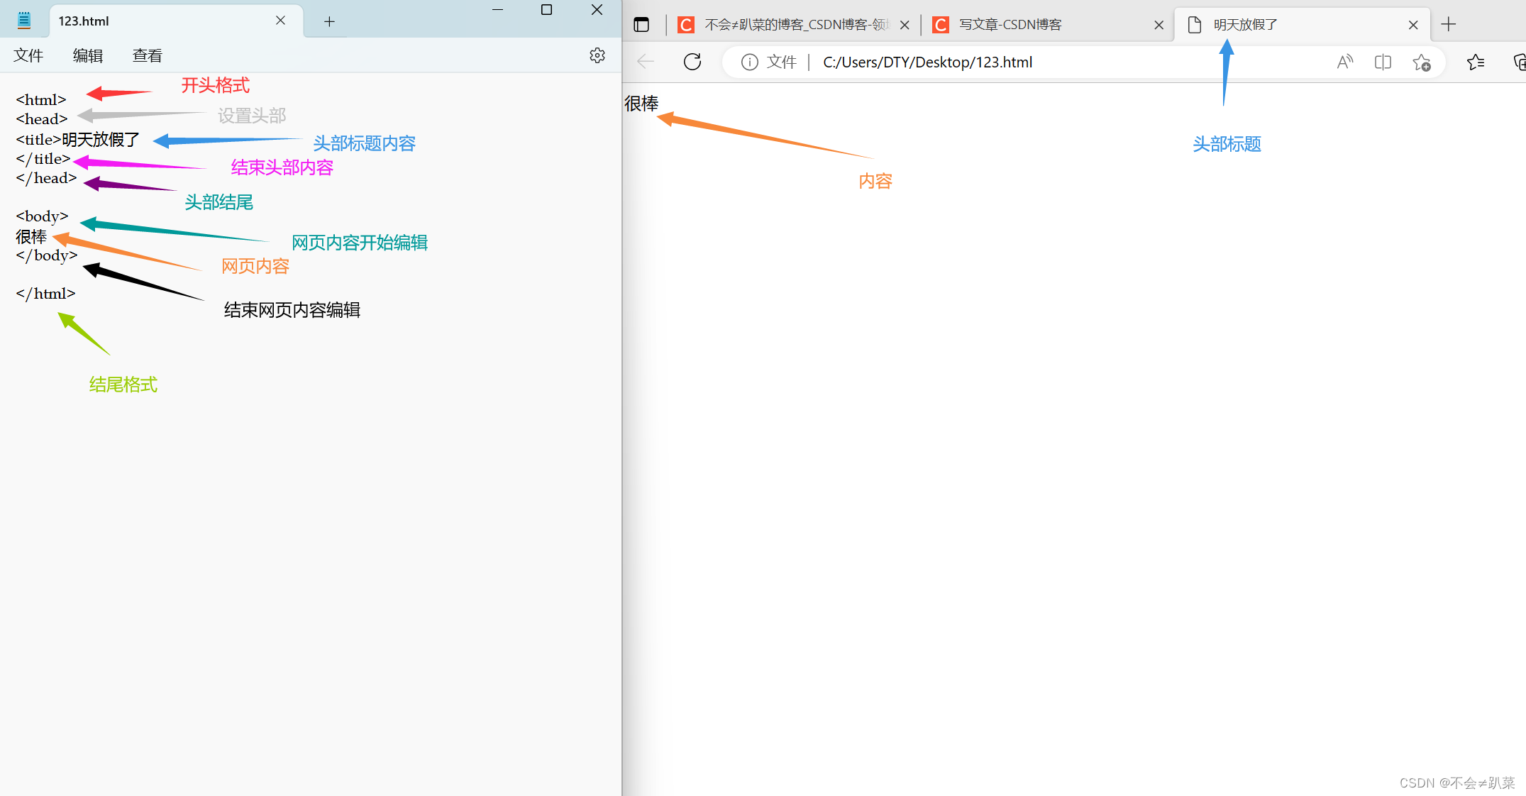Image resolution: width=1526 pixels, height=796 pixels.
Task: Enter split screen view icon
Action: tap(1383, 62)
